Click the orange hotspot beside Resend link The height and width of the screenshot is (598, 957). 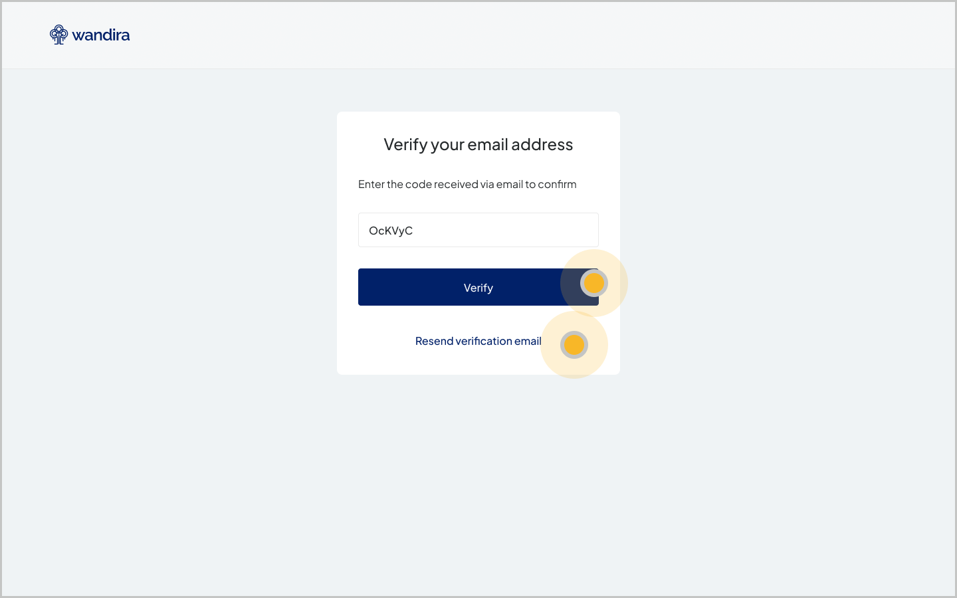click(x=574, y=345)
